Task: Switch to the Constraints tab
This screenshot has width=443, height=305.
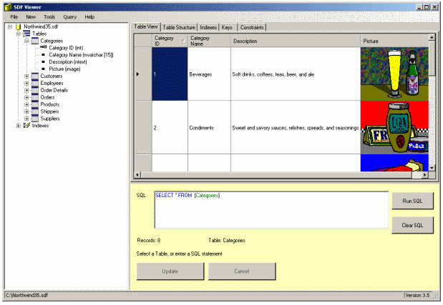Action: coord(253,27)
